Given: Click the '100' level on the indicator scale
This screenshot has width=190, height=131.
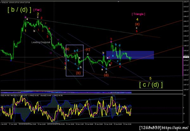Looking at the screenshot, I should coord(185,95).
